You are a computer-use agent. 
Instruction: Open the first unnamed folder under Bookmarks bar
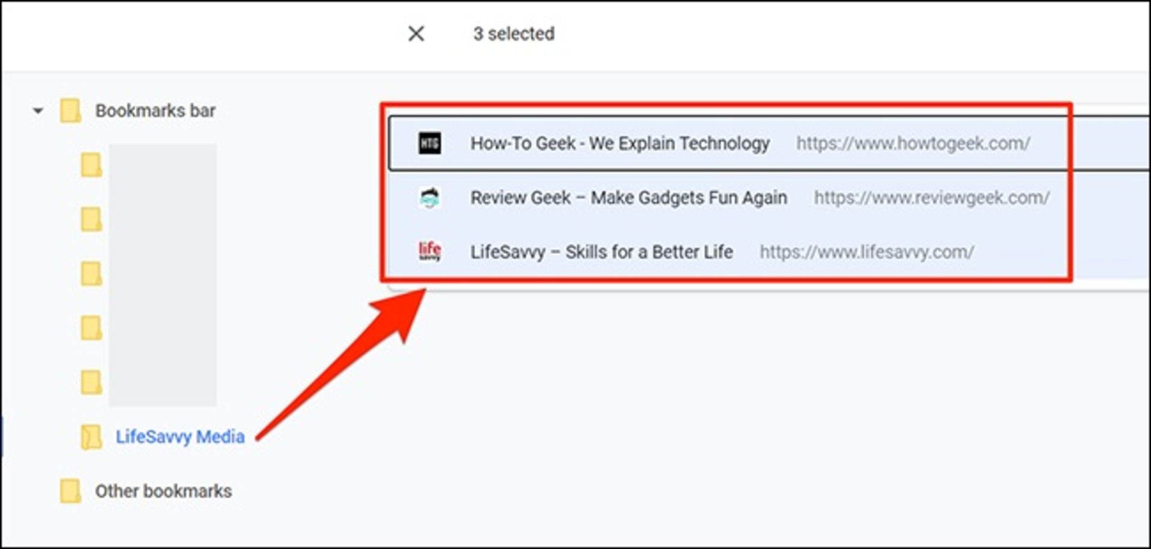tap(91, 165)
